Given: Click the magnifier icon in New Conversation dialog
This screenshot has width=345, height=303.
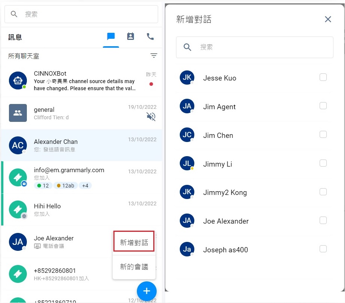Looking at the screenshot, I should (x=187, y=47).
